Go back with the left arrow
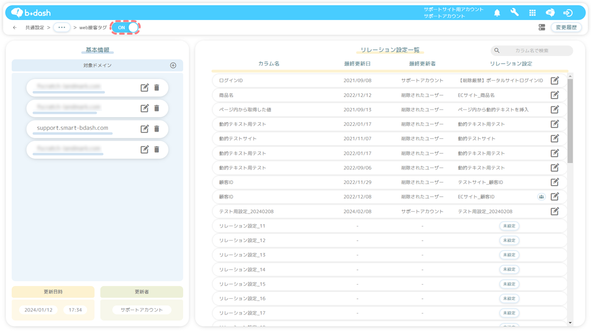Image resolution: width=591 pixels, height=332 pixels. [15, 28]
